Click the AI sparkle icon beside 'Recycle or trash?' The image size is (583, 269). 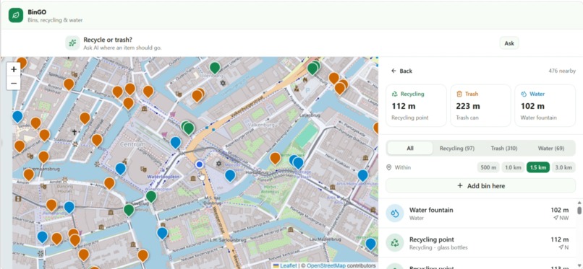tap(72, 43)
